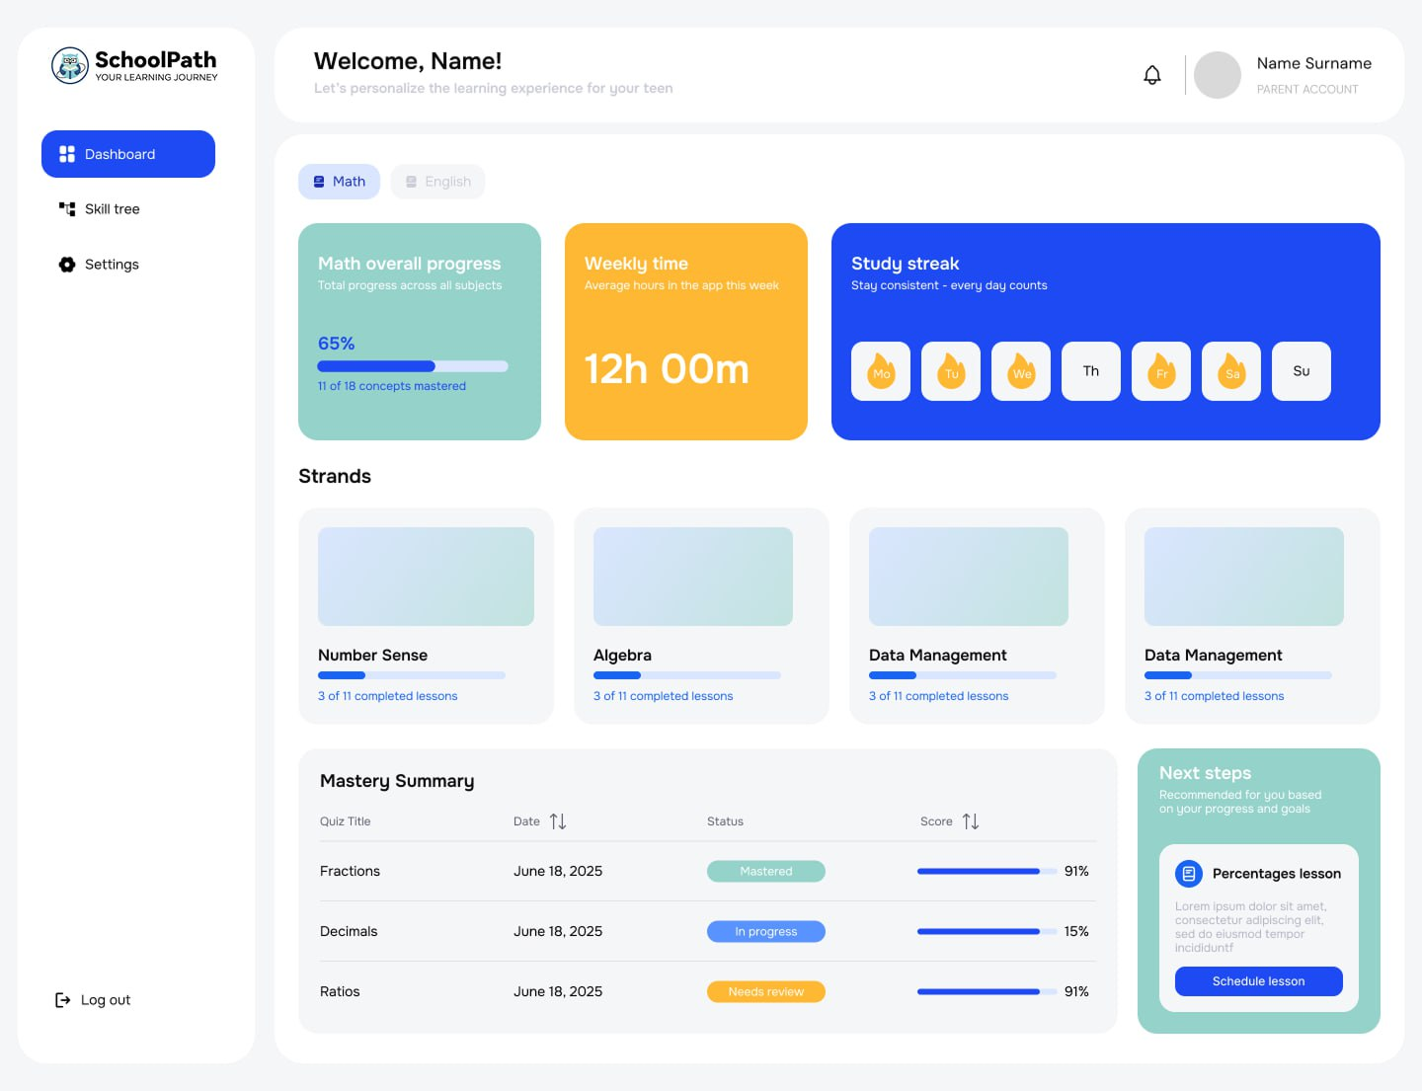Toggle Thursday in the study streak
1422x1091 pixels.
pos(1090,370)
